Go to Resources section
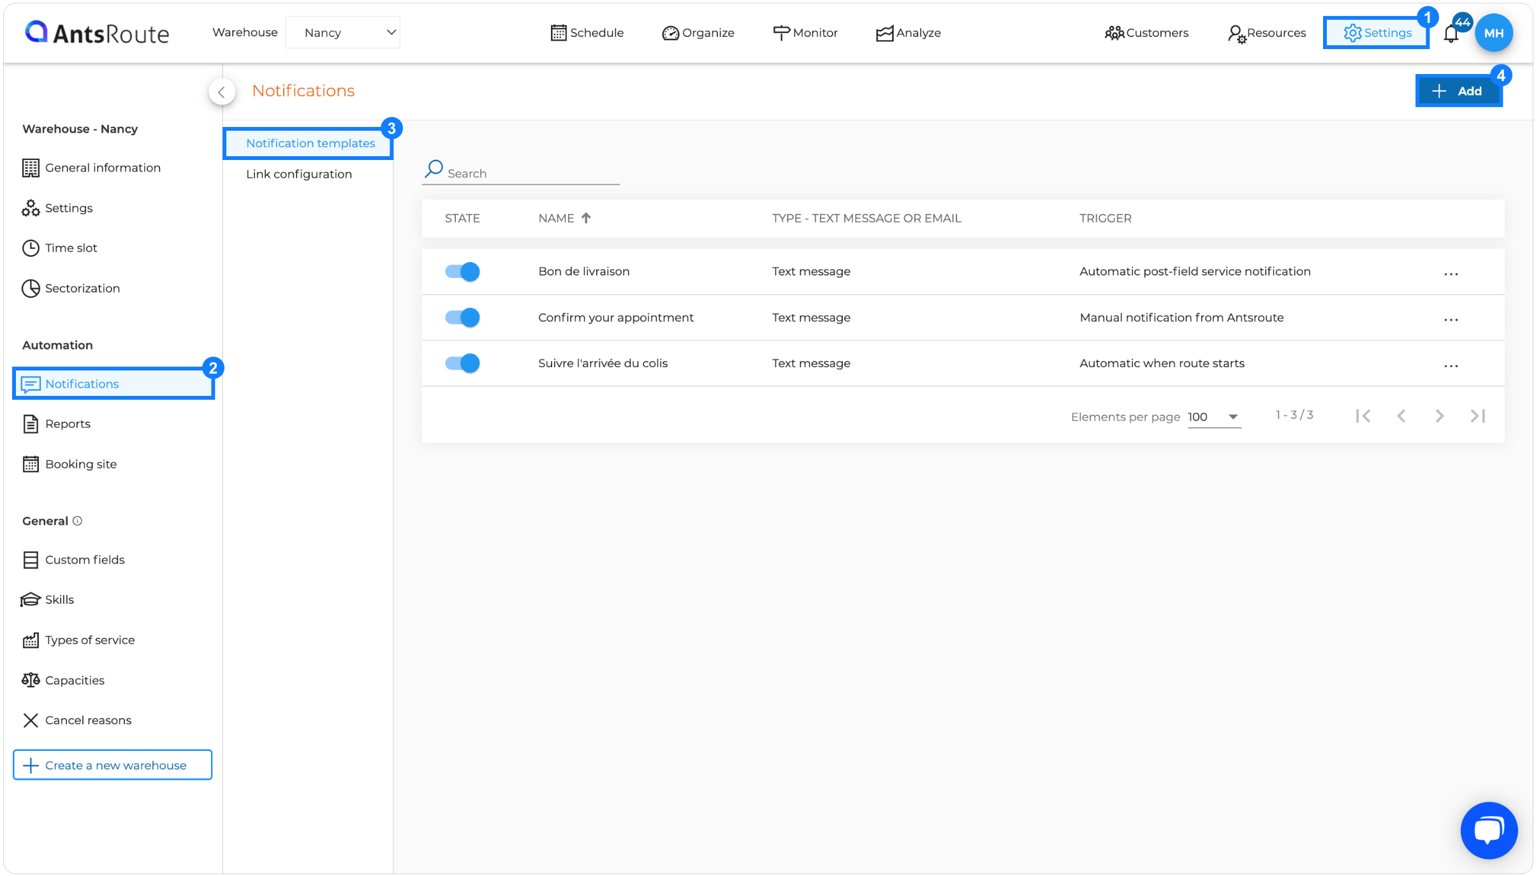The height and width of the screenshot is (876, 1536). click(x=1266, y=33)
